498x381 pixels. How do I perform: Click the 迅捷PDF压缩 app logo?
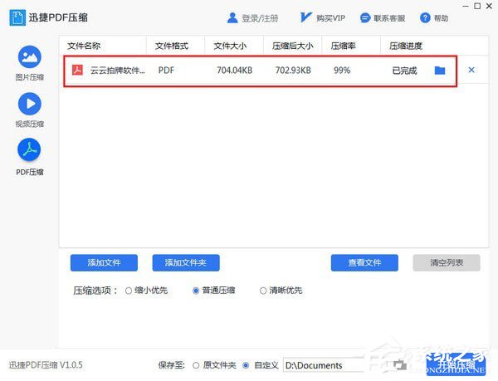[x=17, y=17]
